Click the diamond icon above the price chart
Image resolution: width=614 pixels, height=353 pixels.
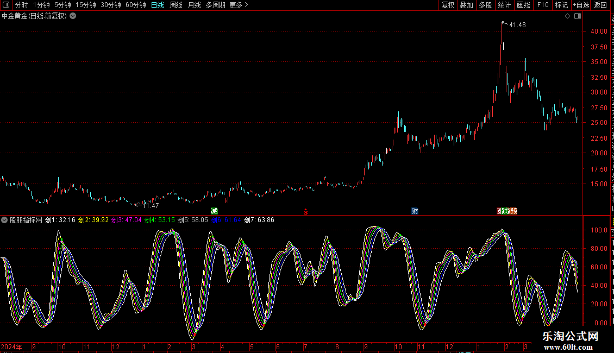[x=567, y=16]
